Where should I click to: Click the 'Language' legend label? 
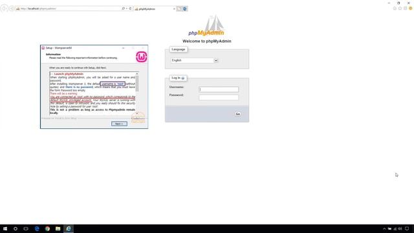[179, 49]
